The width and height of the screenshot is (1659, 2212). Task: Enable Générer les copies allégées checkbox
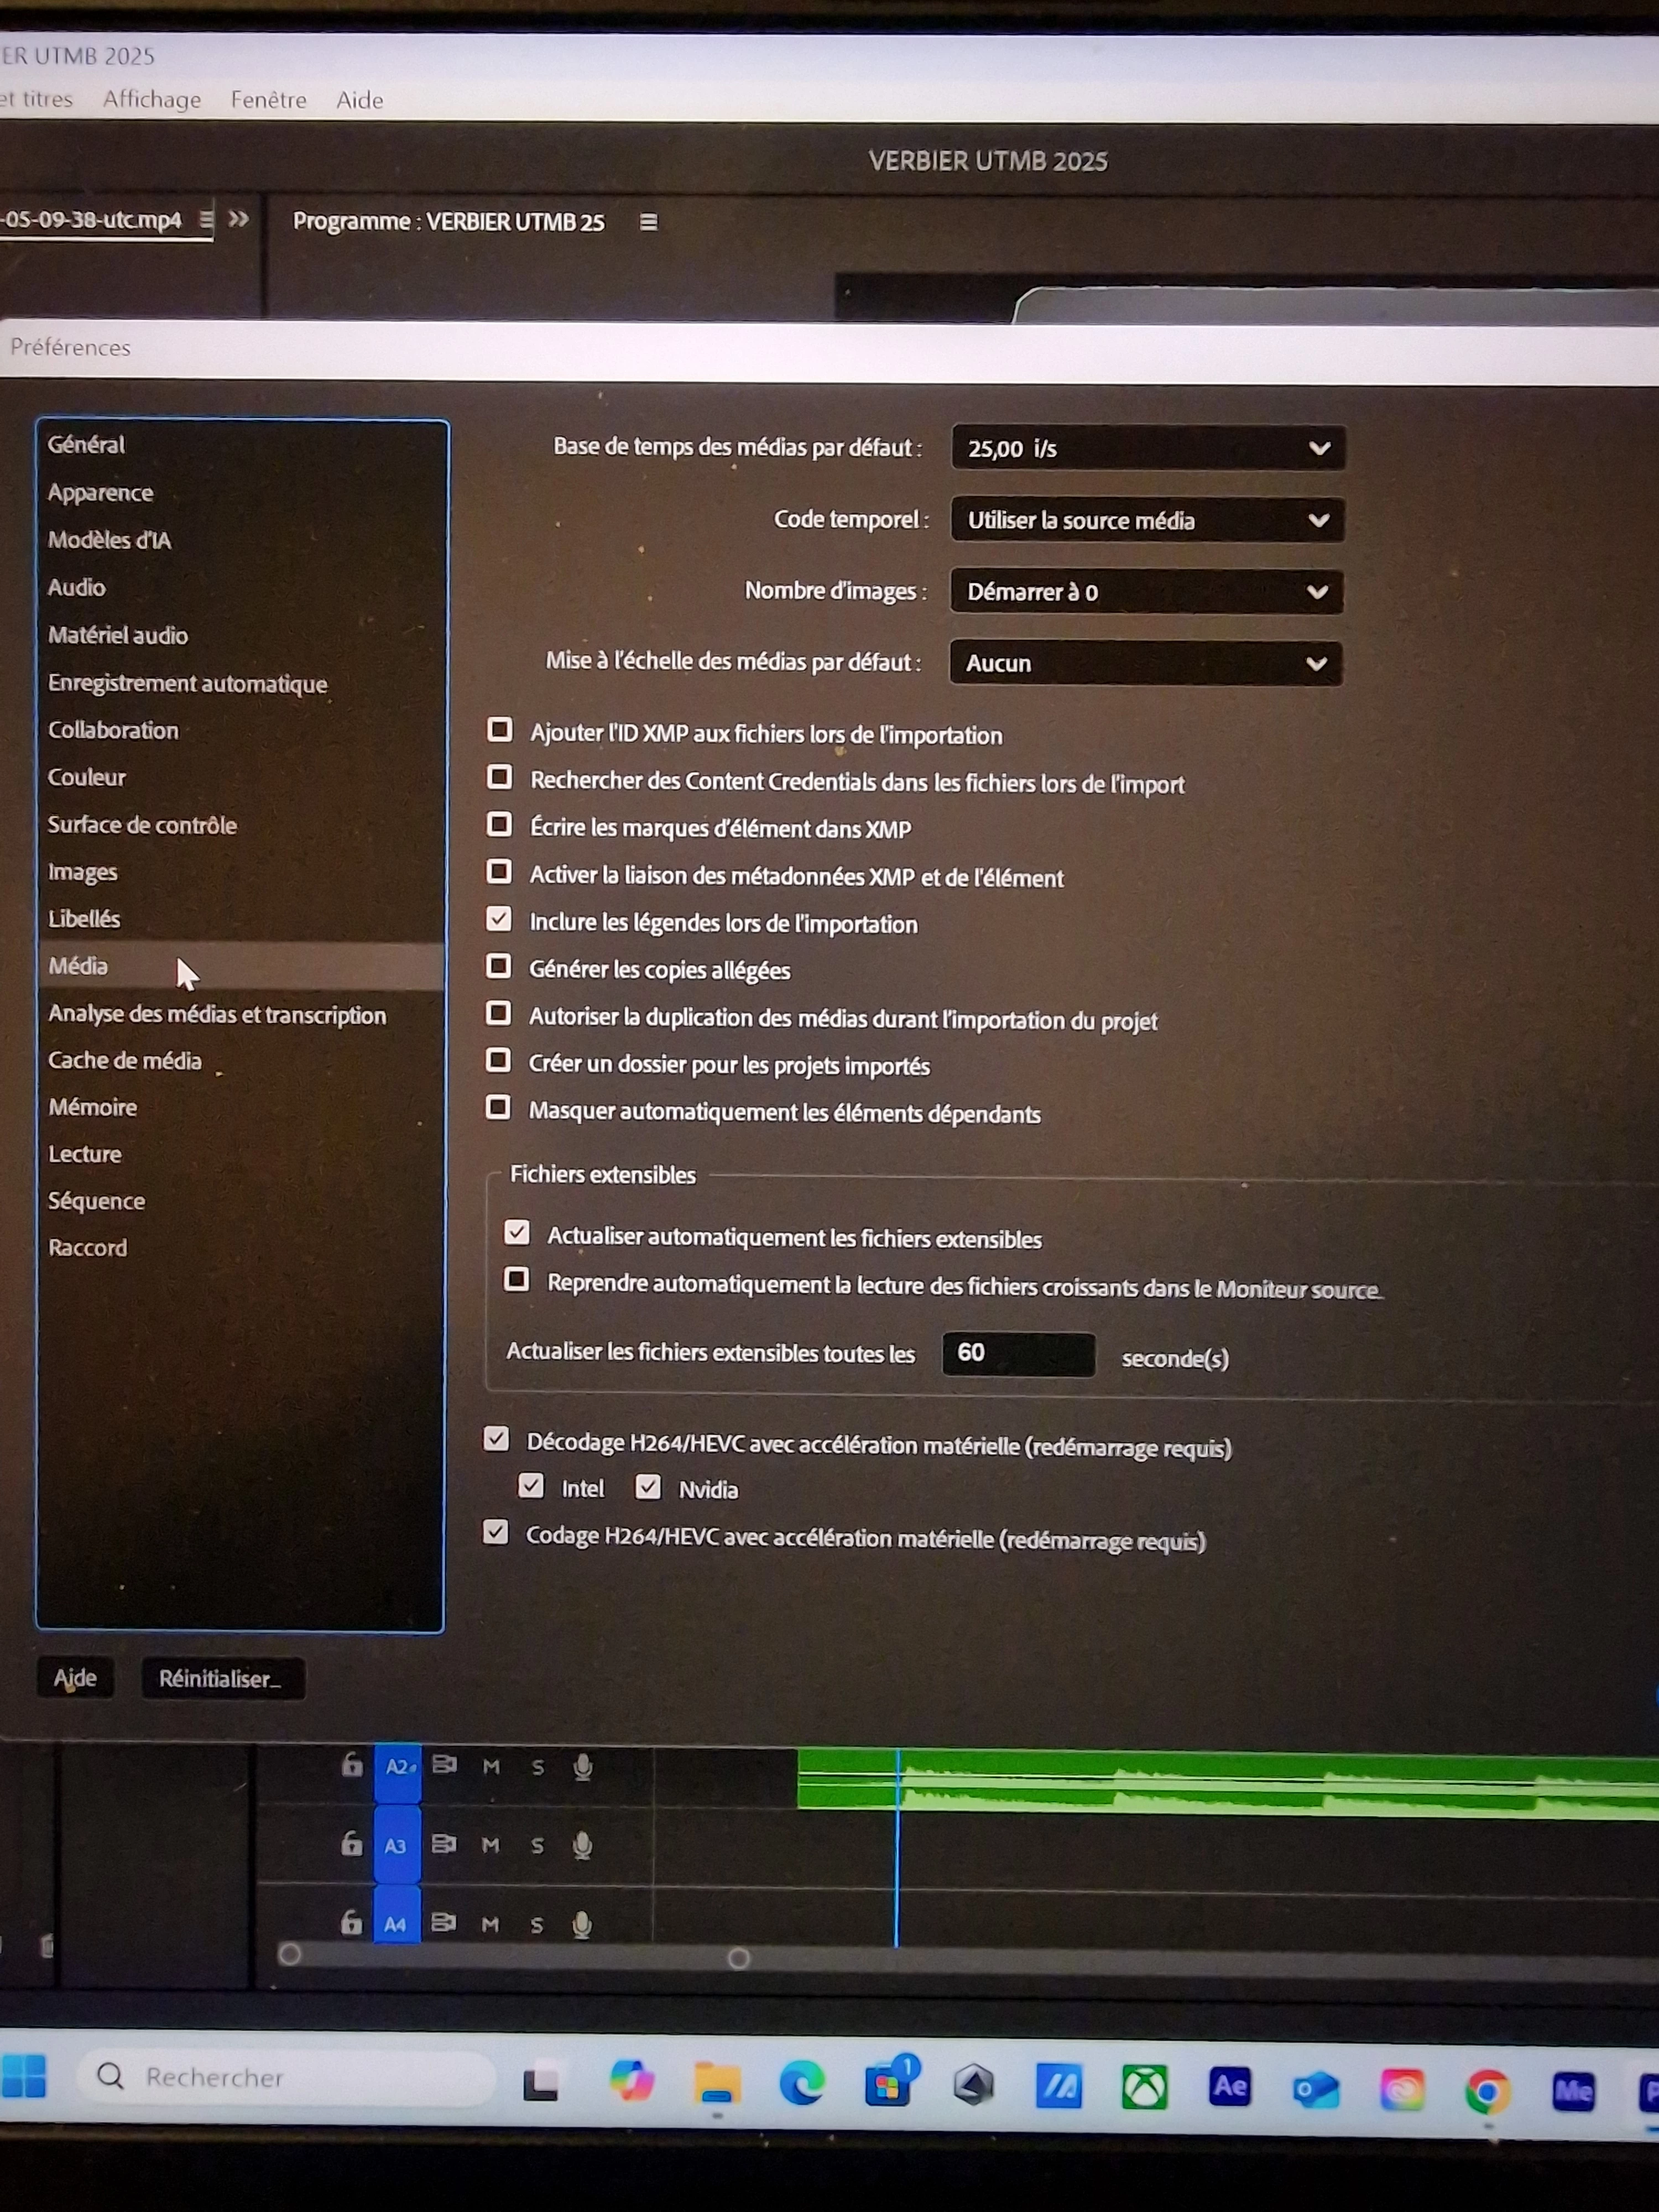coord(498,966)
